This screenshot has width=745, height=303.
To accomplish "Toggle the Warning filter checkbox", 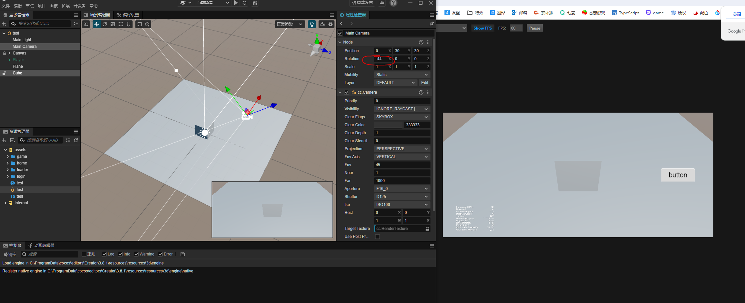I will (x=136, y=254).
